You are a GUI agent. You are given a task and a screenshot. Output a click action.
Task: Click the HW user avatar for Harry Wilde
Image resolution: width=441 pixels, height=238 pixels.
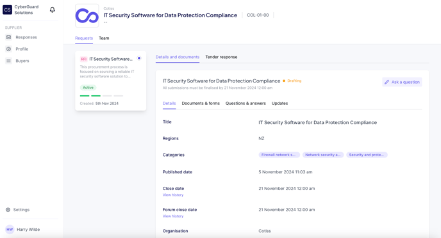[10, 229]
